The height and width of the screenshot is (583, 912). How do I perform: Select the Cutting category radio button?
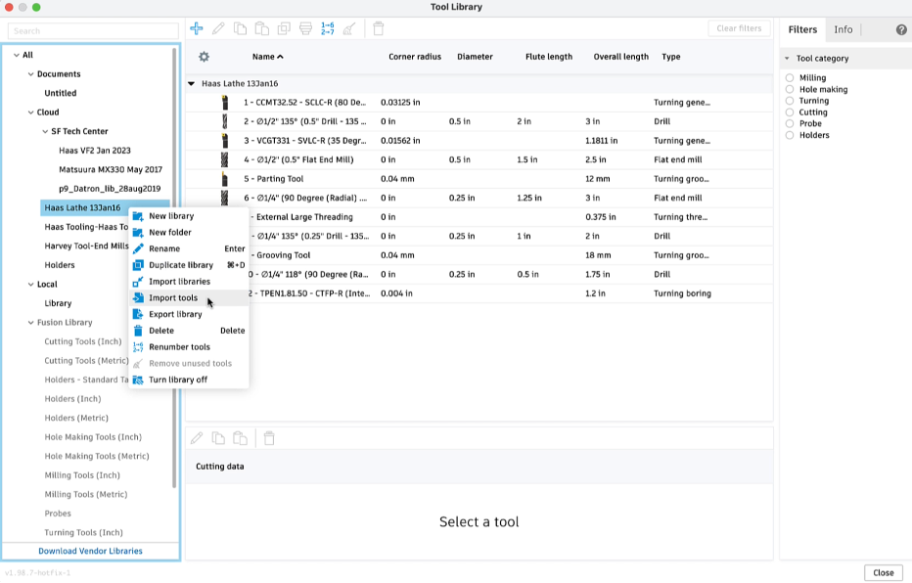pos(790,112)
